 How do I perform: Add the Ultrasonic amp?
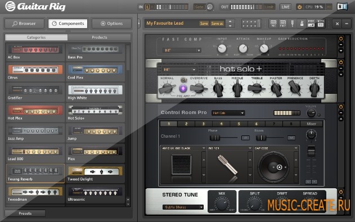pyautogui.click(x=95, y=194)
